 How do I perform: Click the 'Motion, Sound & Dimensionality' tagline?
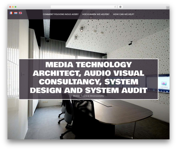pyautogui.click(x=88, y=96)
